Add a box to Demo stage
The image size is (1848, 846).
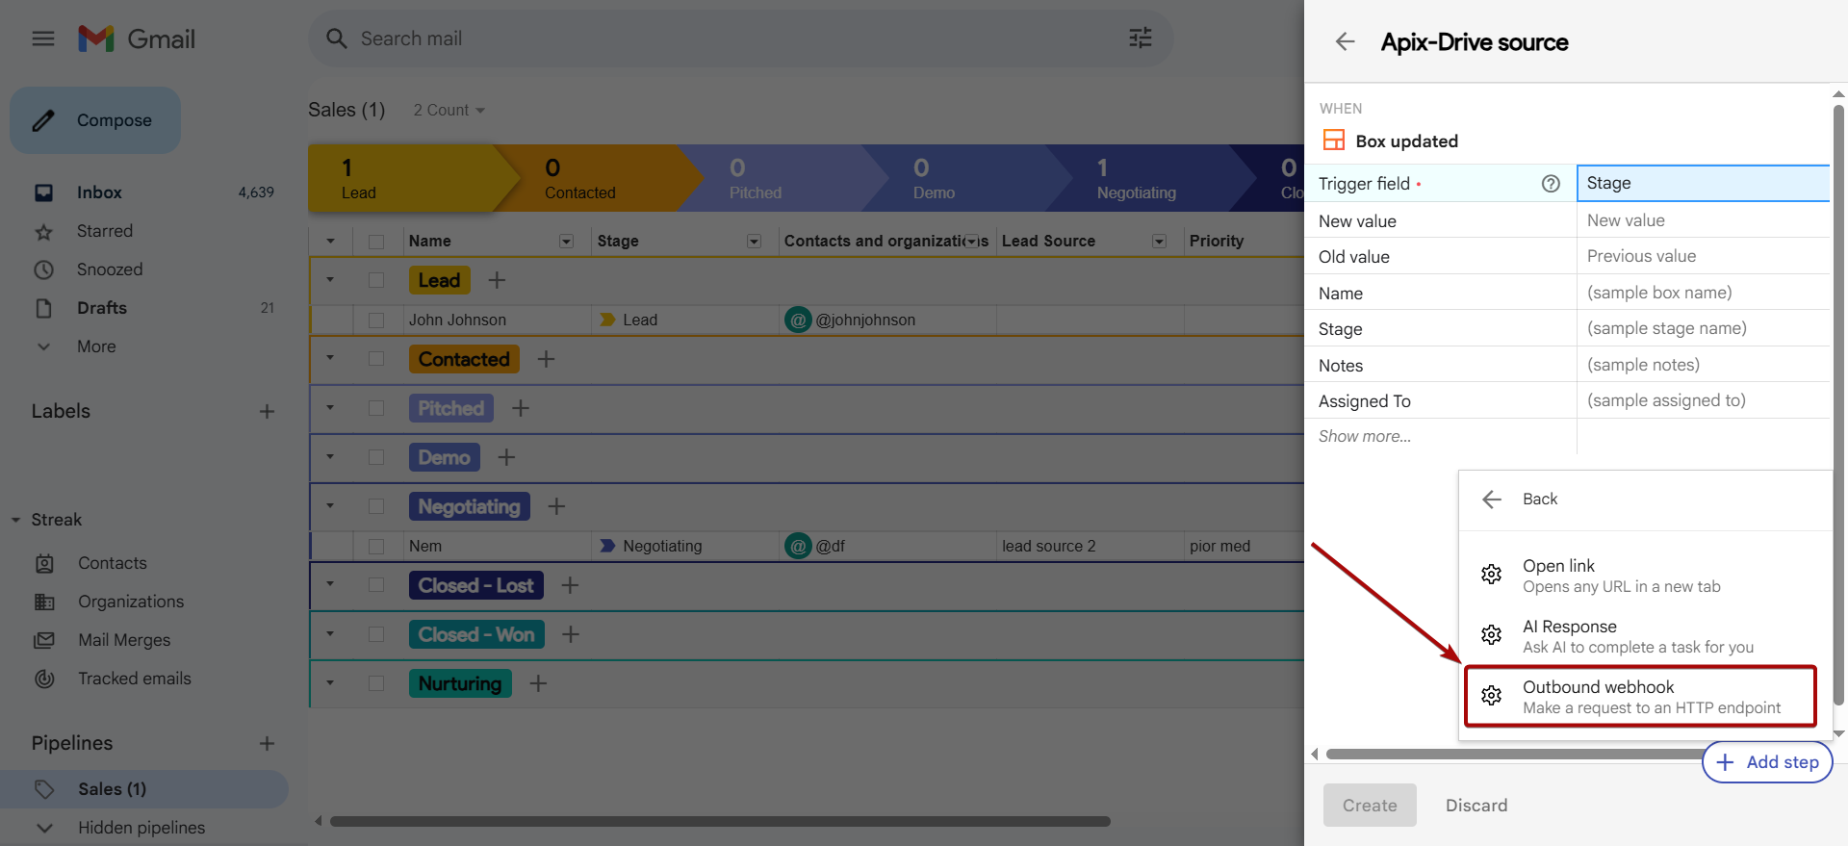coord(506,457)
